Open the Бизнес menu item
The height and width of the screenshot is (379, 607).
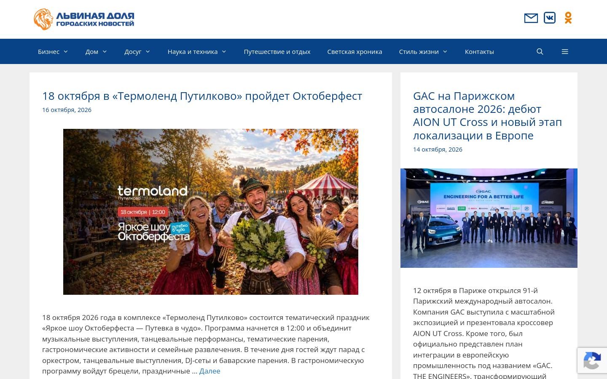click(48, 51)
